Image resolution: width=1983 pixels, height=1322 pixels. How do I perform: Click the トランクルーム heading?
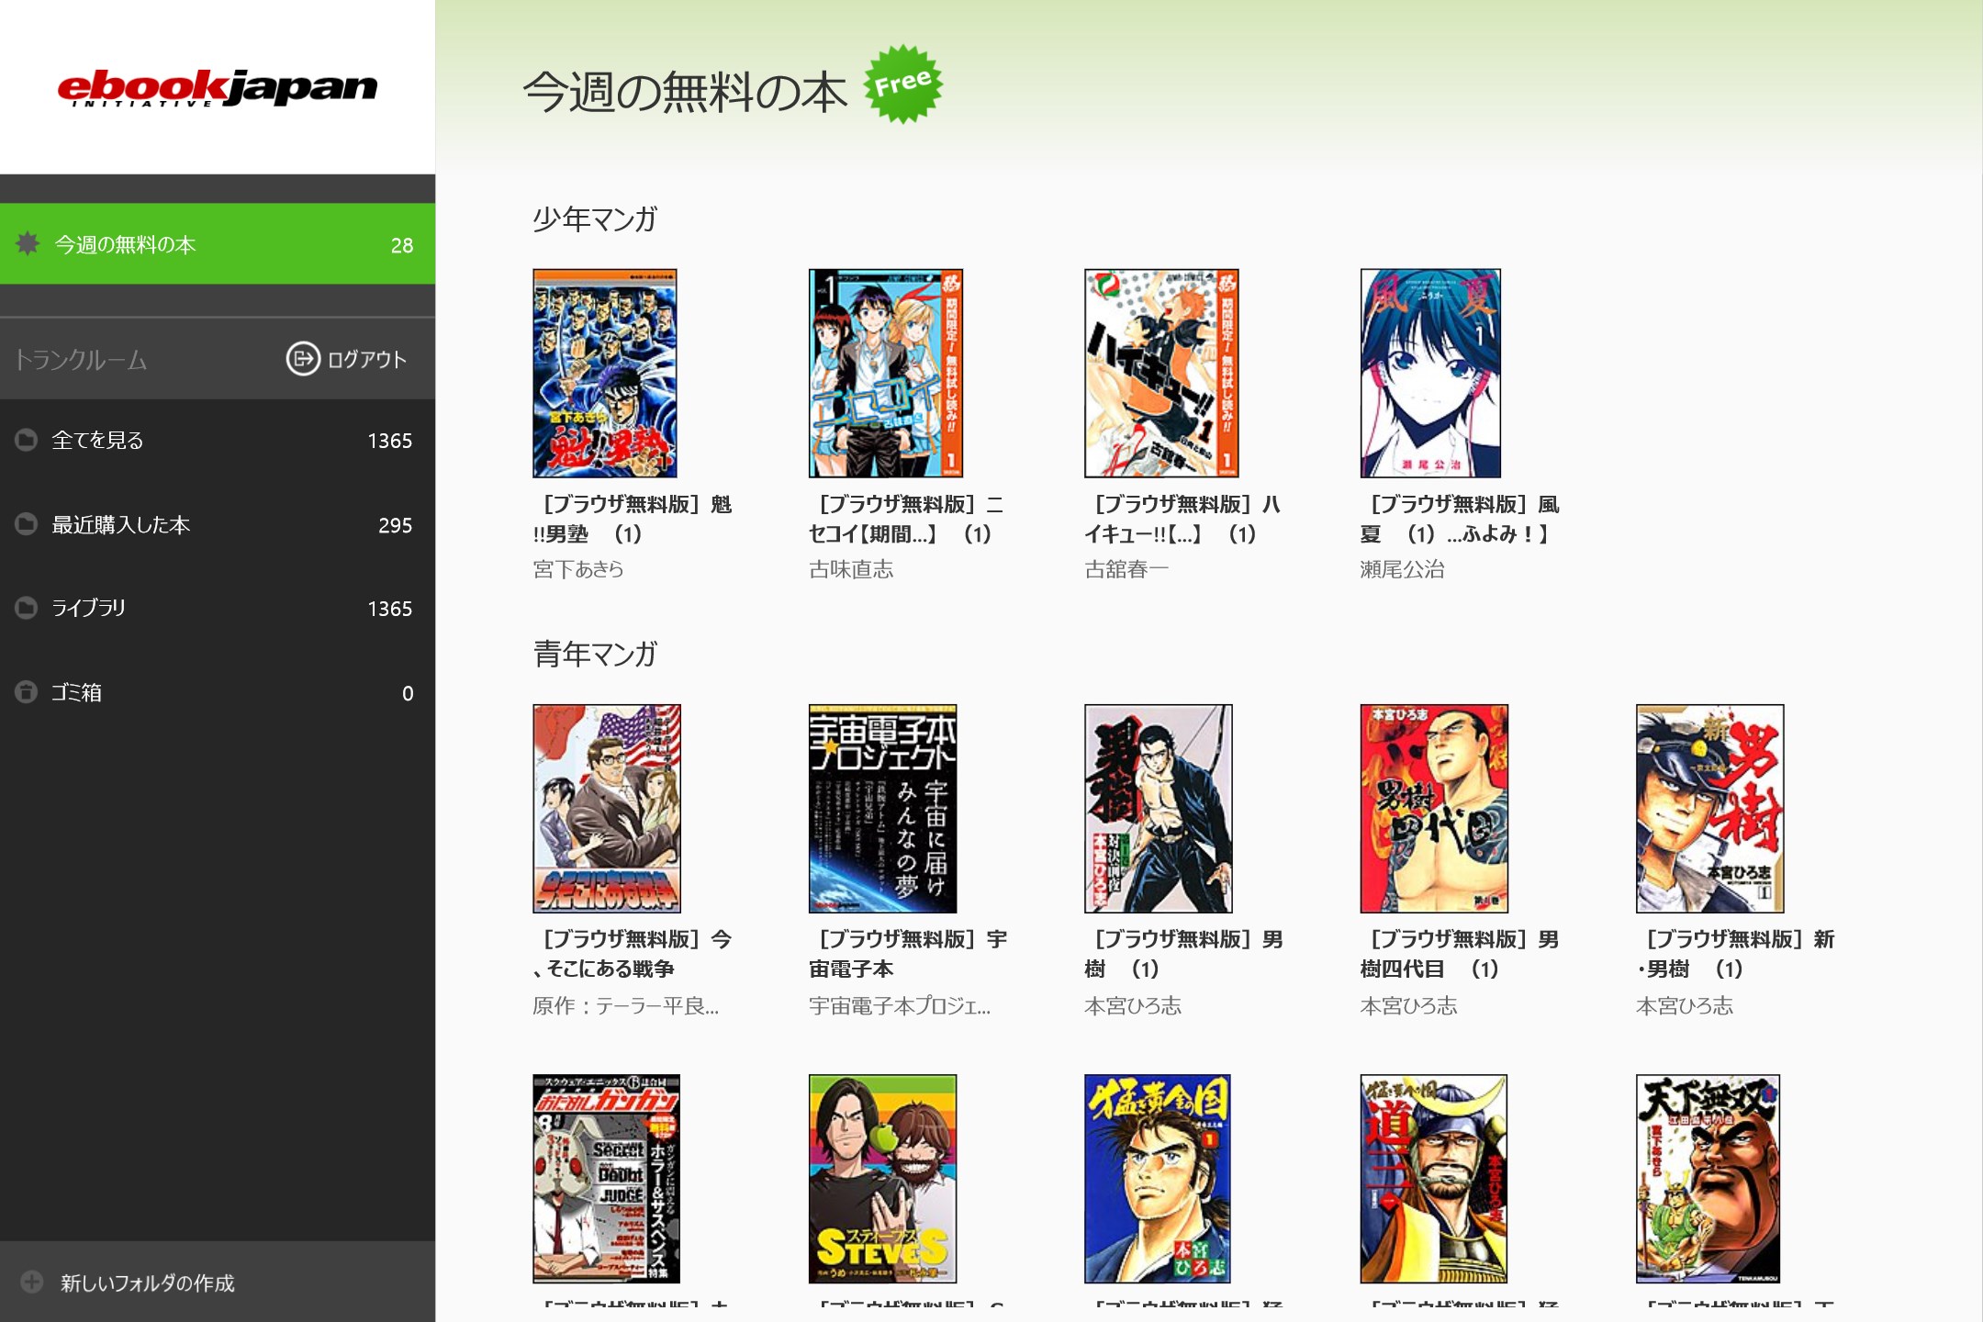click(81, 359)
